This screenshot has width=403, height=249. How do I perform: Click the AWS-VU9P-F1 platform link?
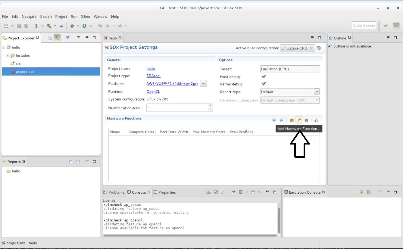[x=172, y=84]
